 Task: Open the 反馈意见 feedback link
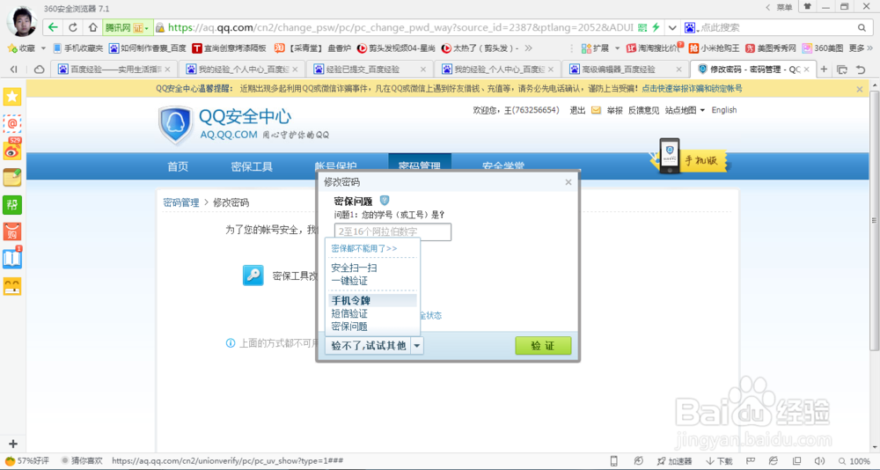(x=644, y=110)
